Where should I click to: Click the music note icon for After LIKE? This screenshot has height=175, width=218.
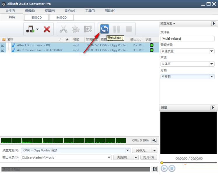pyautogui.click(x=13, y=45)
